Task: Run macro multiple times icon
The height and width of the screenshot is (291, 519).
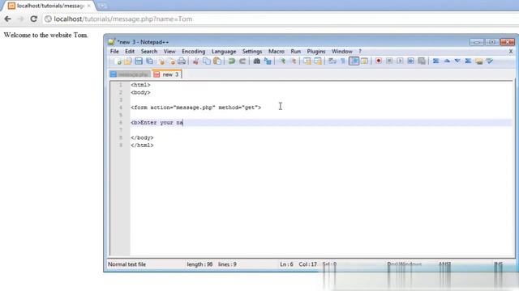Action: [x=411, y=61]
